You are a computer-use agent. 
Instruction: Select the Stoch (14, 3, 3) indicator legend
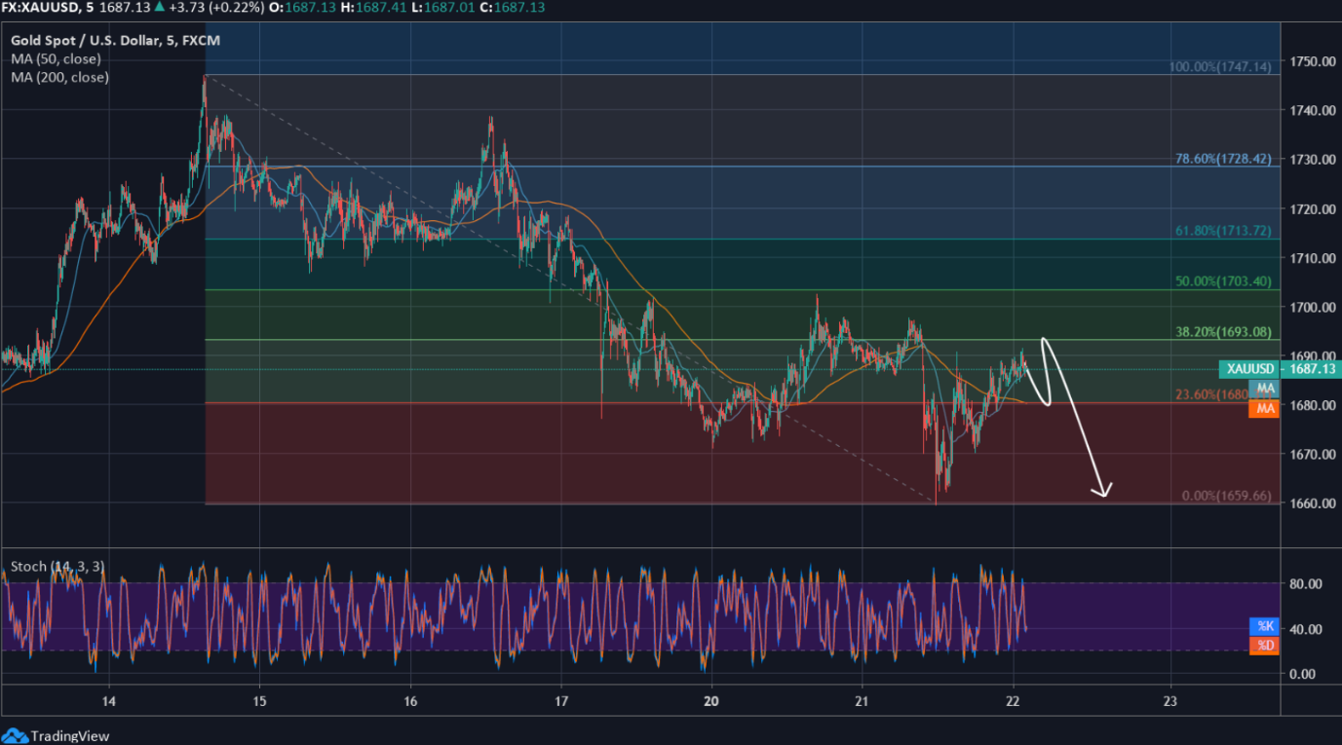pyautogui.click(x=58, y=566)
